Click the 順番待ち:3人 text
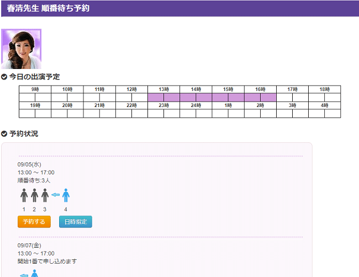Screen dimensions: 359x277 (x=34, y=180)
